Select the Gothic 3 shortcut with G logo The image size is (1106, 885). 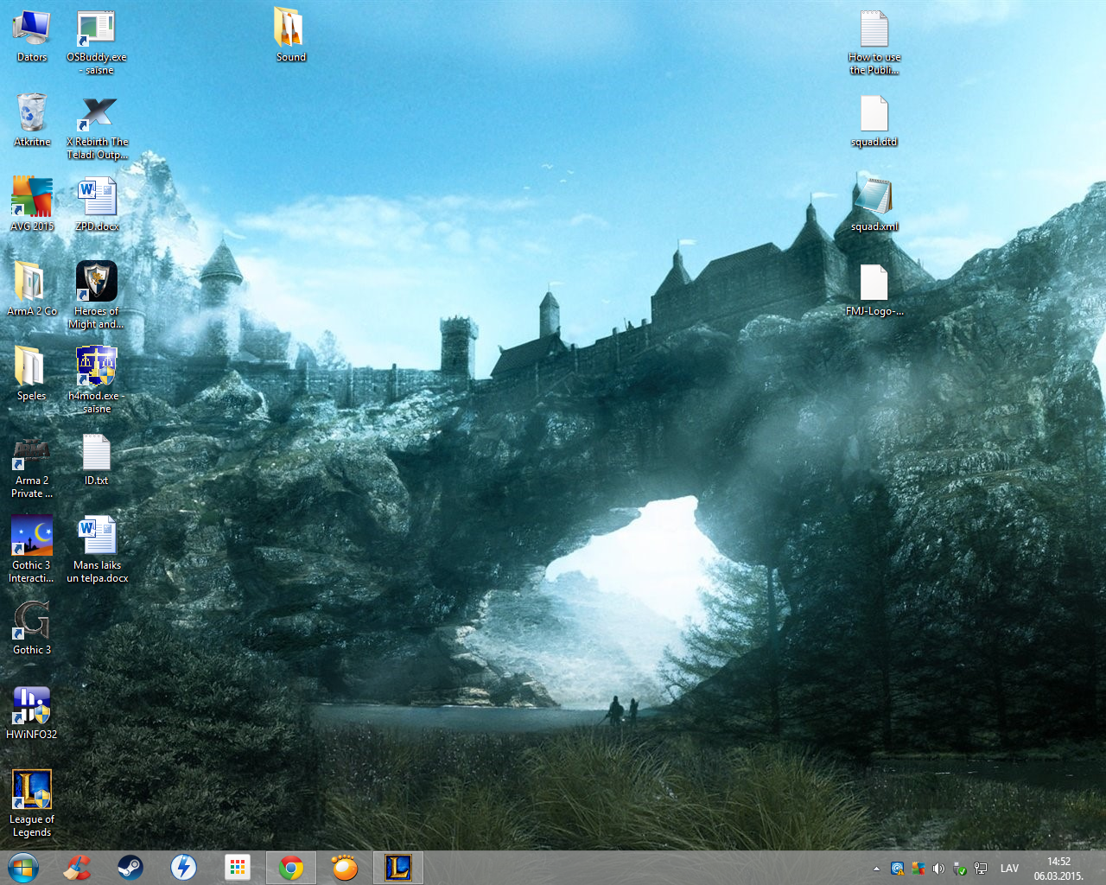click(32, 628)
